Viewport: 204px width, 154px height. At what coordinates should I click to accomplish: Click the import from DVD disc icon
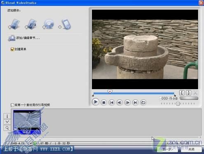coord(48,24)
